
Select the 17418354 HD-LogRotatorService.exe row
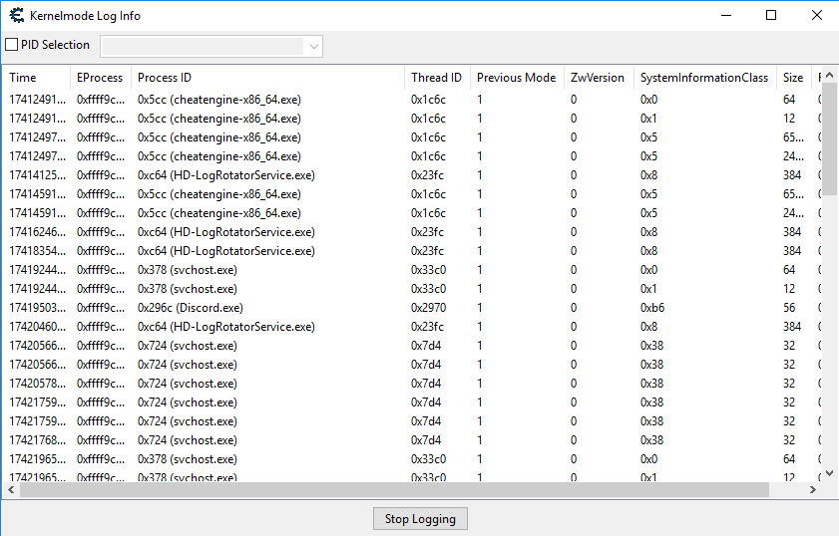pyautogui.click(x=411, y=251)
